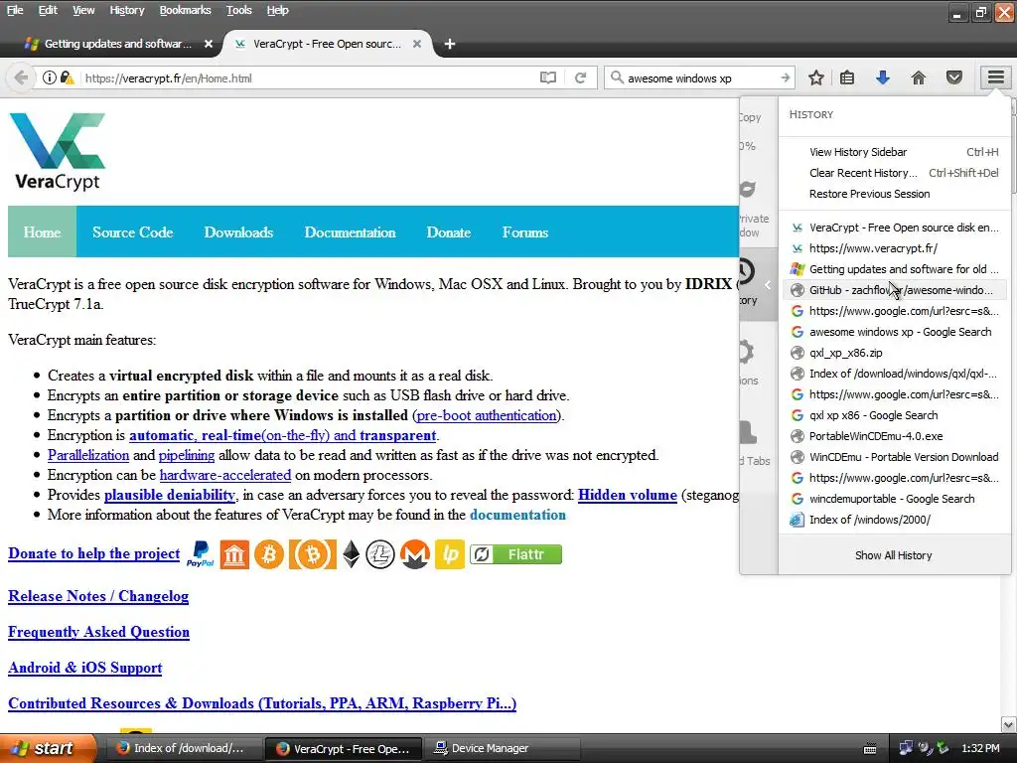Open the Windows start button
The width and height of the screenshot is (1017, 763).
tap(46, 748)
